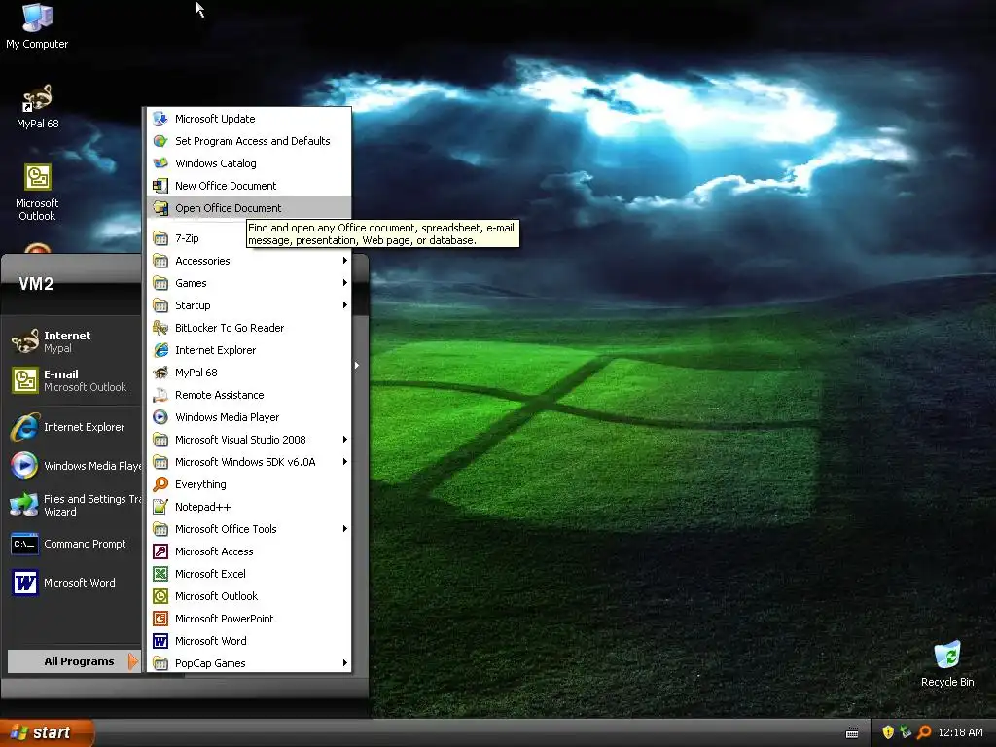Click the 12:18 AM taskbar clock
The height and width of the screenshot is (747, 996).
(x=960, y=732)
